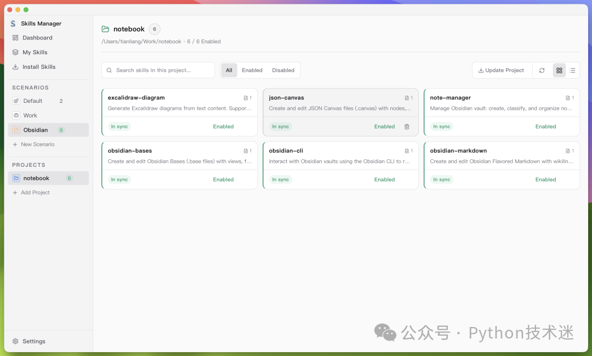Screen dimensions: 592x356
Task: Delete json-canvas with the trash icon
Action: click(407, 126)
